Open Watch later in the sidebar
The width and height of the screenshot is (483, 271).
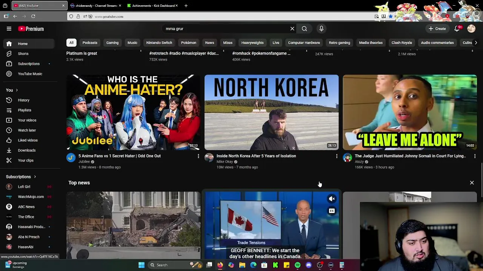[28, 130]
